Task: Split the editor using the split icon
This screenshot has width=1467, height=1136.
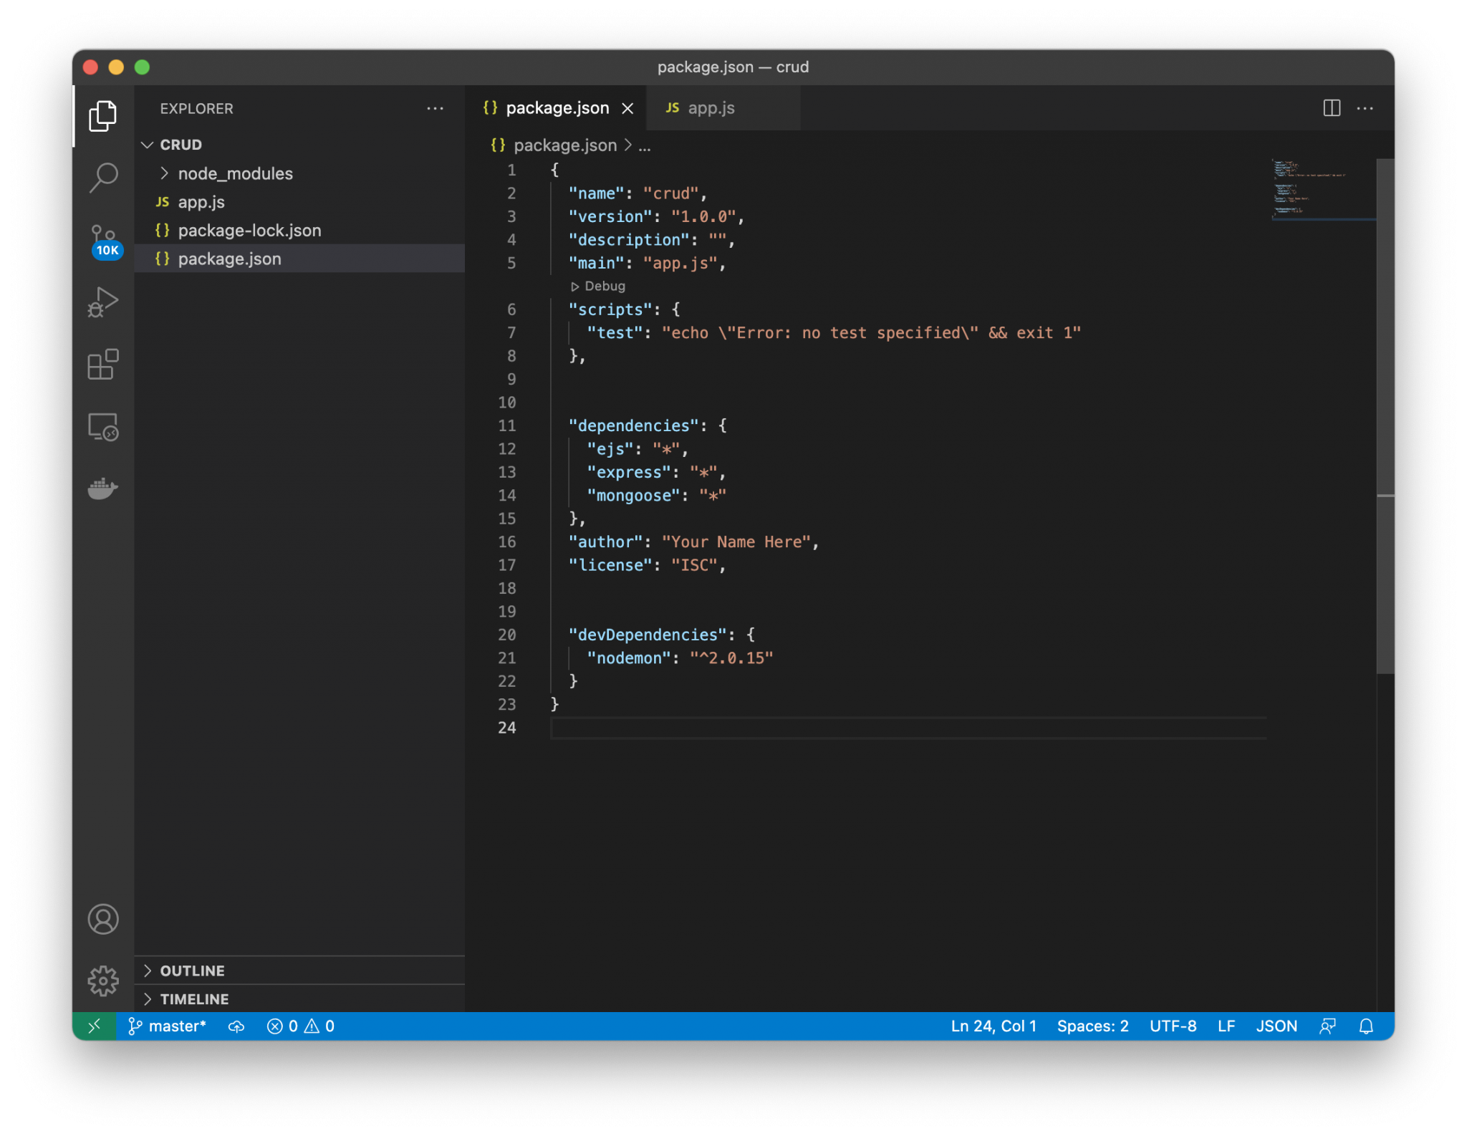Action: click(1331, 108)
